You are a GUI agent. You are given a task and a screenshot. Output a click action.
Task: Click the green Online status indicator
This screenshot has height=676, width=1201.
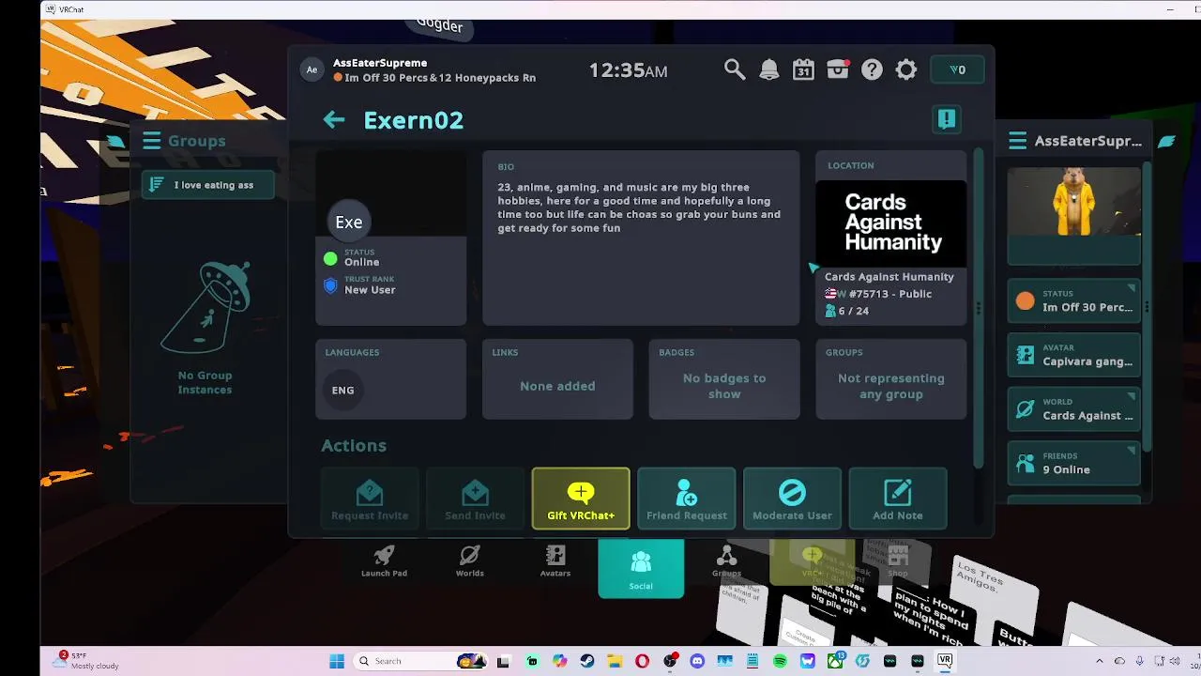click(x=330, y=259)
